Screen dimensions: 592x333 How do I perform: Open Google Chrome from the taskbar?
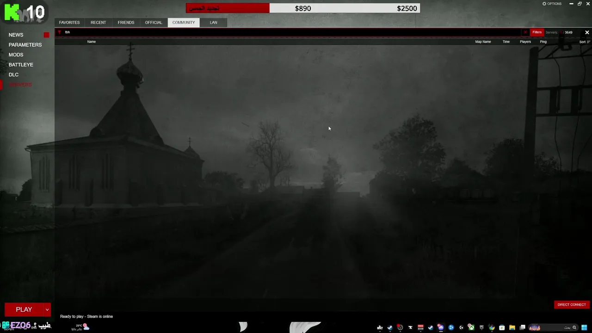coord(492,327)
